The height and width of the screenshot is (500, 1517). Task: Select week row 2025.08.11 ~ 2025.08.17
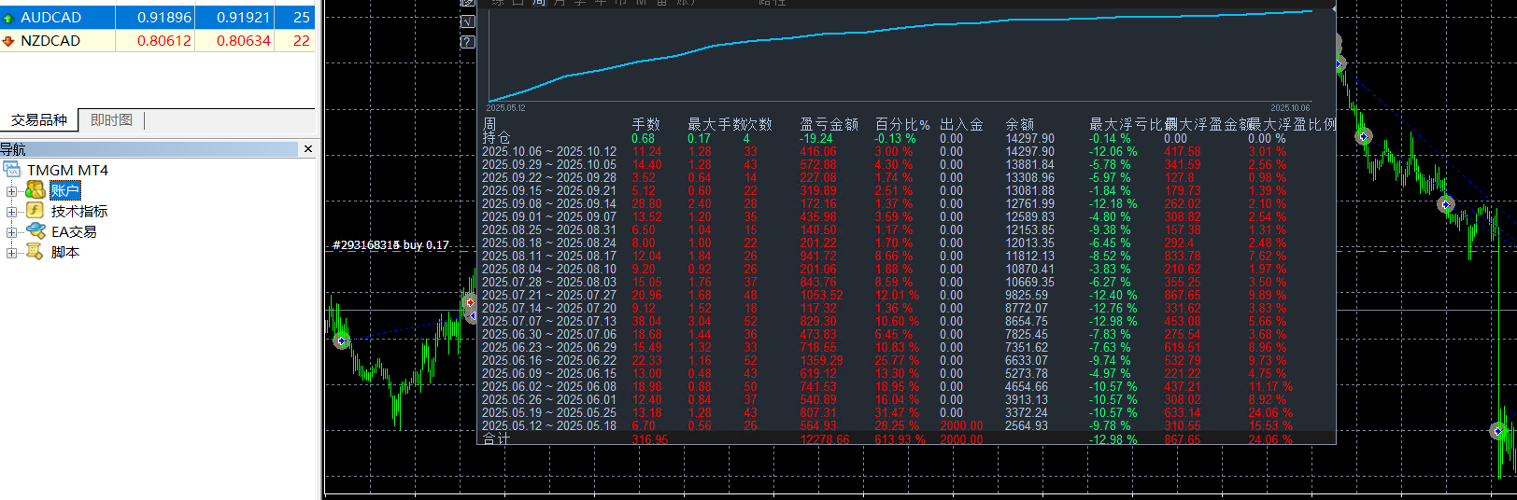549,256
